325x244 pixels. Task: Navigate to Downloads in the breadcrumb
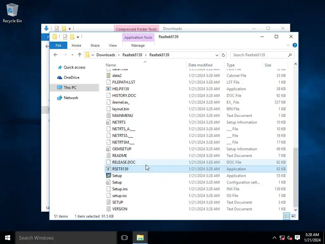click(106, 55)
